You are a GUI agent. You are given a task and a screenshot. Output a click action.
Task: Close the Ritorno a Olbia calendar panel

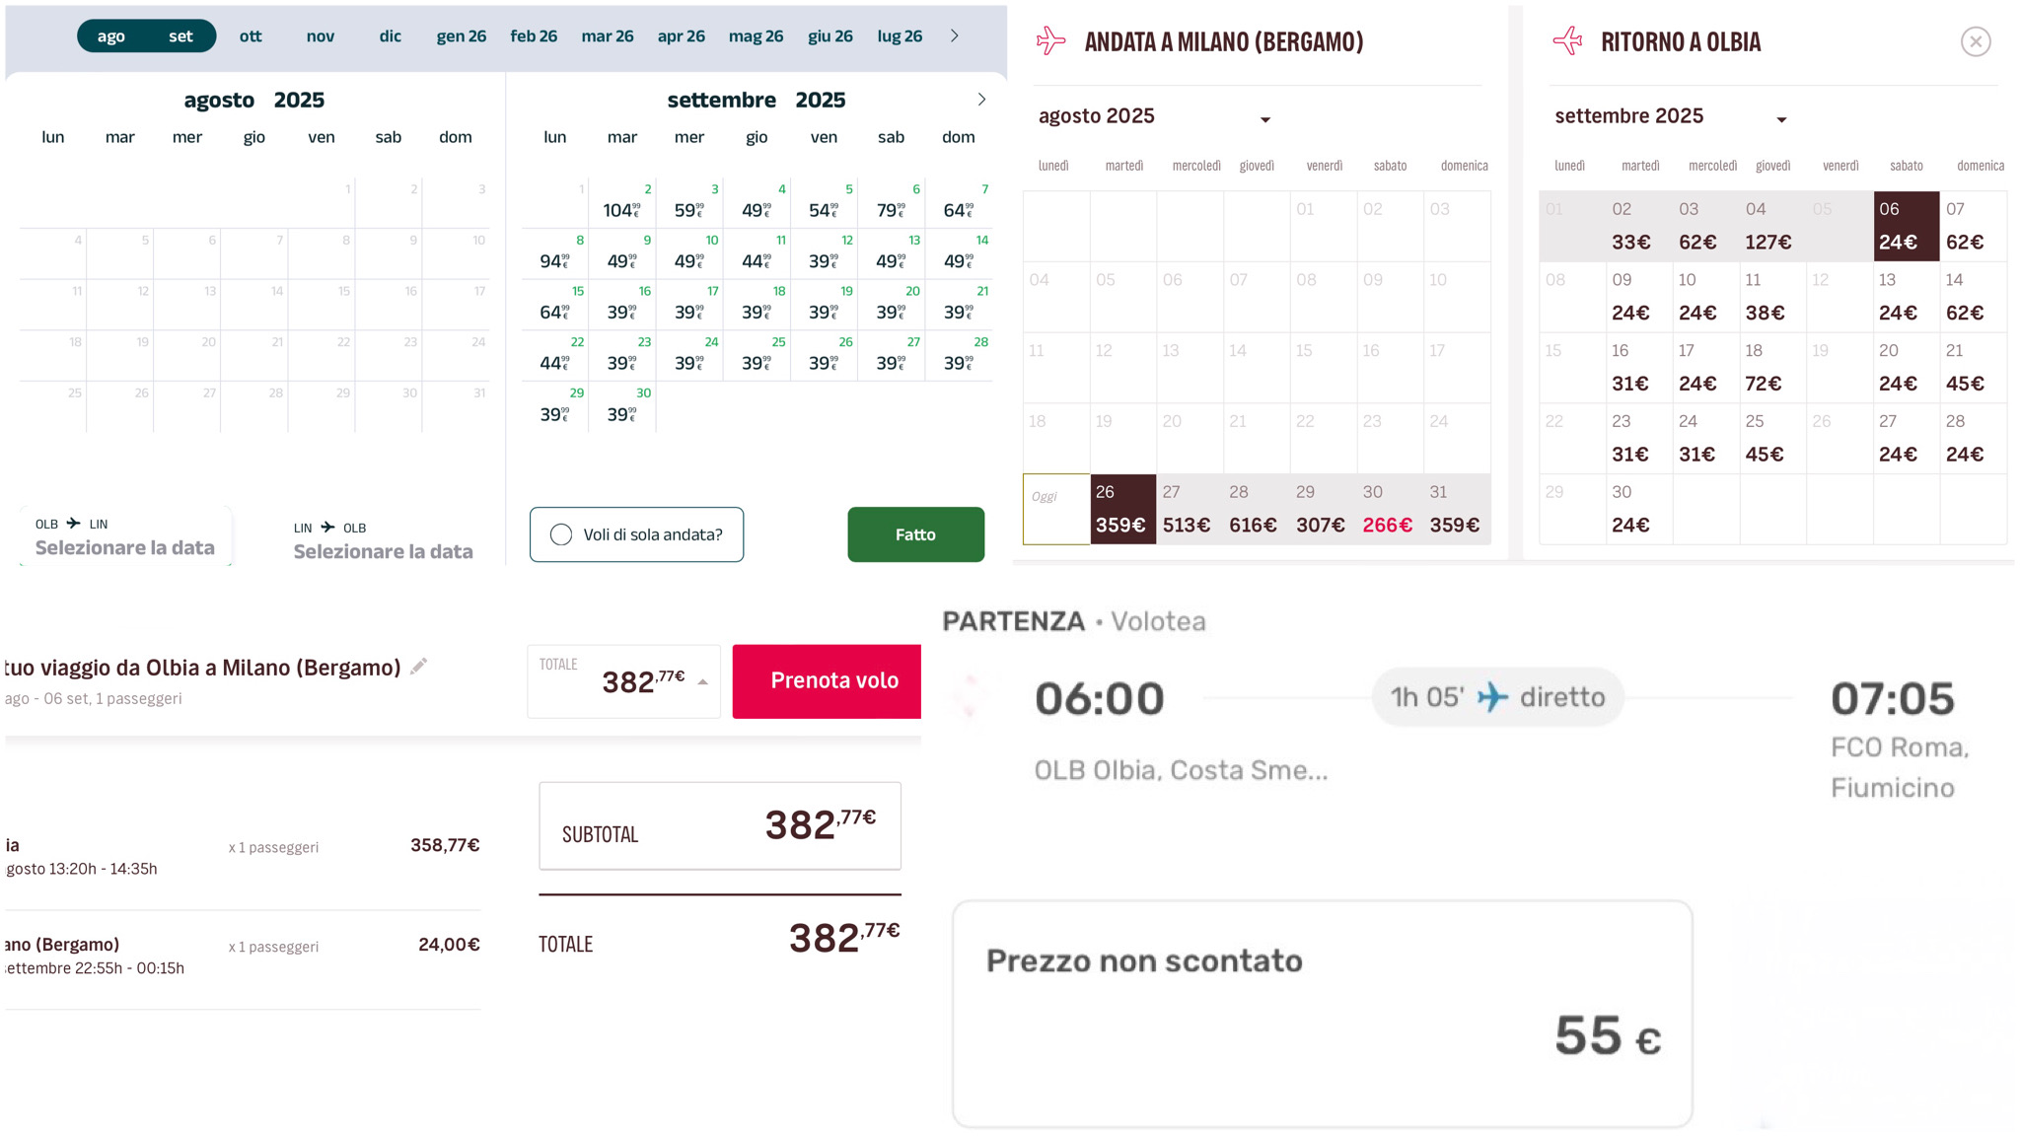pos(1976,41)
